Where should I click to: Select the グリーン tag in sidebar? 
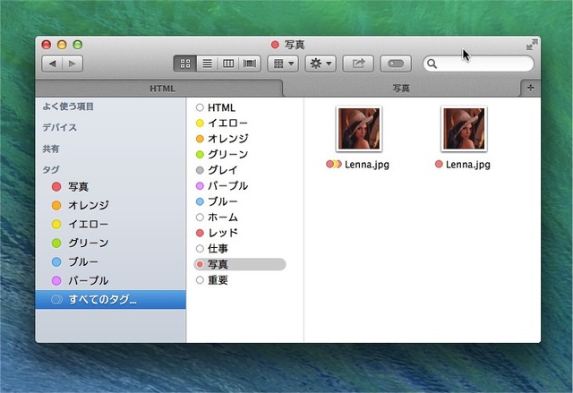[x=111, y=243]
